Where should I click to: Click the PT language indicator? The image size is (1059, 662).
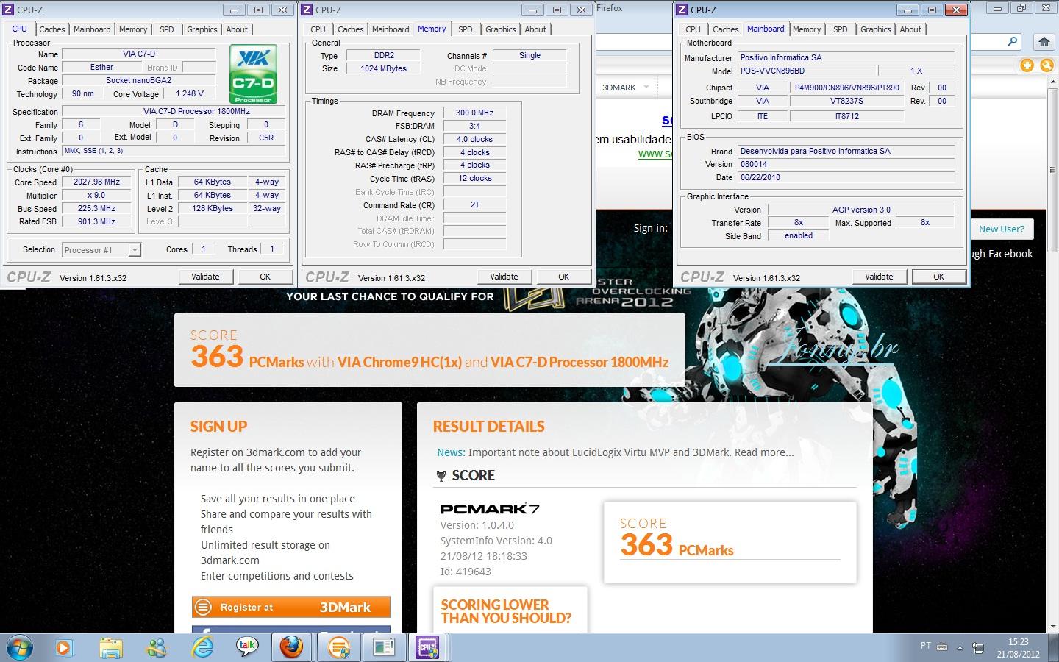click(x=925, y=646)
